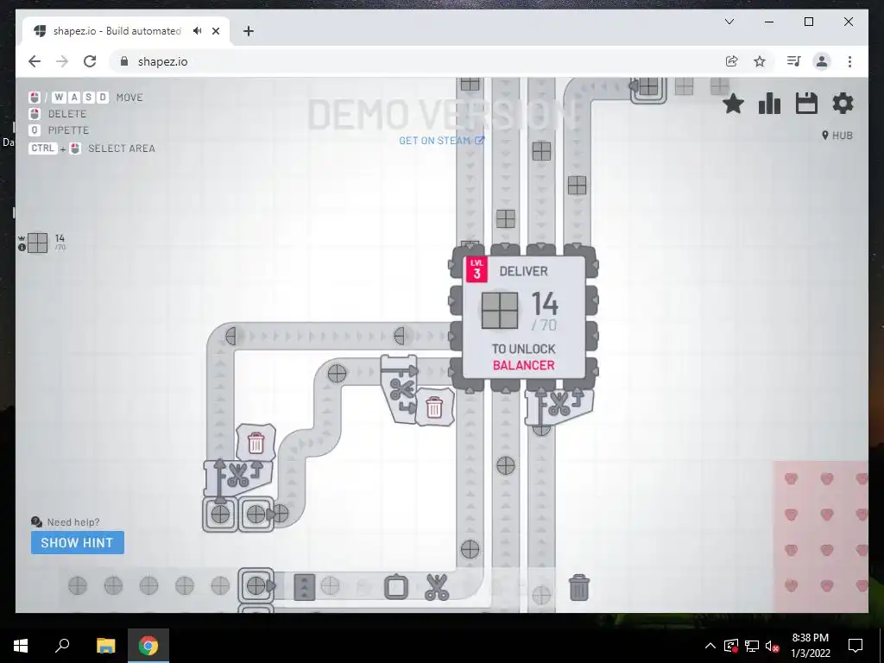Click the pinned square shape goal
The width and height of the screenshot is (884, 663).
tap(38, 243)
